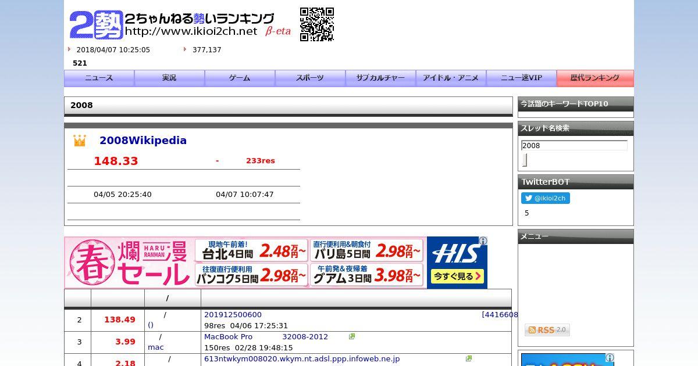Click the 2008 search heading bar
Viewport: 698px width, 366px height.
[289, 106]
